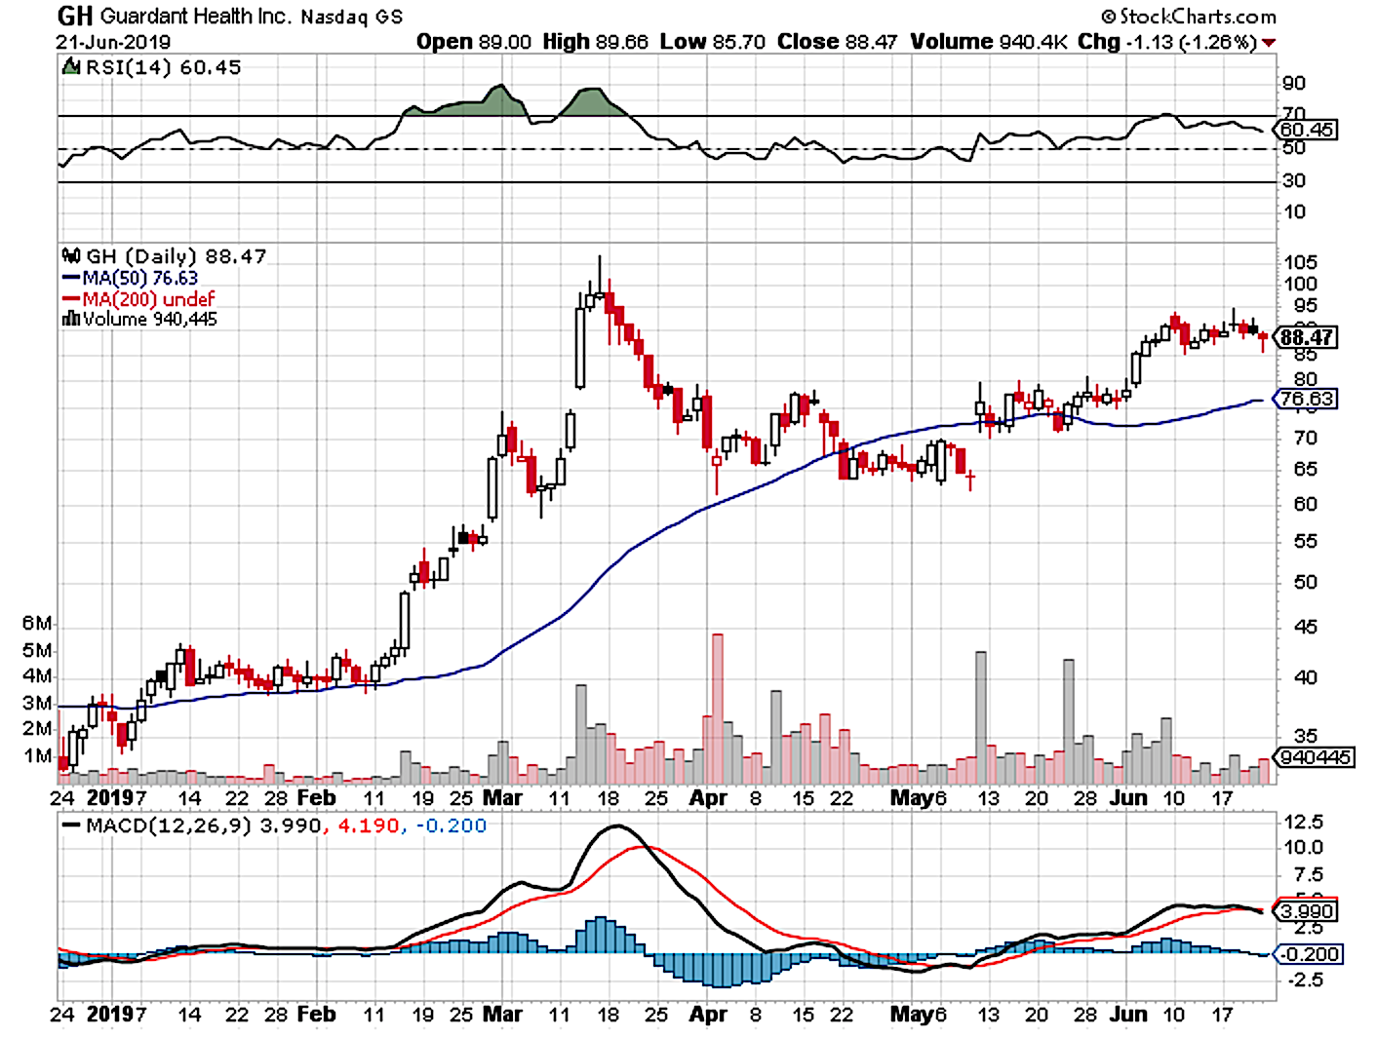The height and width of the screenshot is (1037, 1377).
Task: Click the GH ticker symbol in the header
Action: coord(75,16)
